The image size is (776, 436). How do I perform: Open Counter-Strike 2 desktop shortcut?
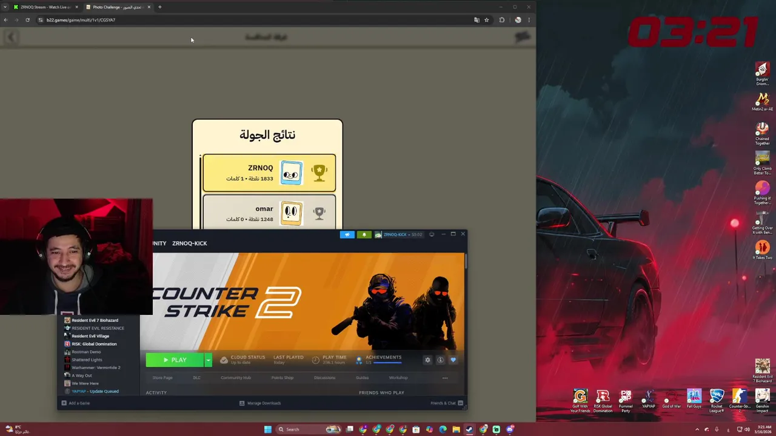pos(740,399)
